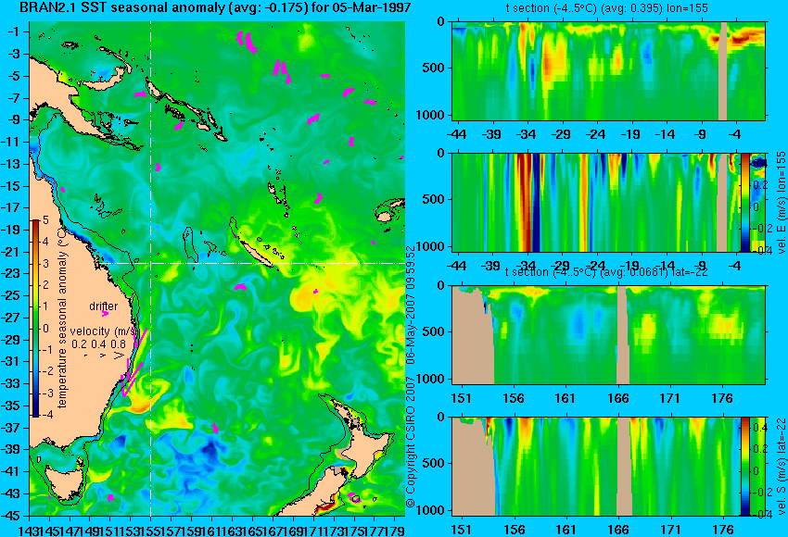The width and height of the screenshot is (788, 537).
Task: Select the 'vel. S (m/s) lat=-22' axis label
Action: (x=781, y=466)
